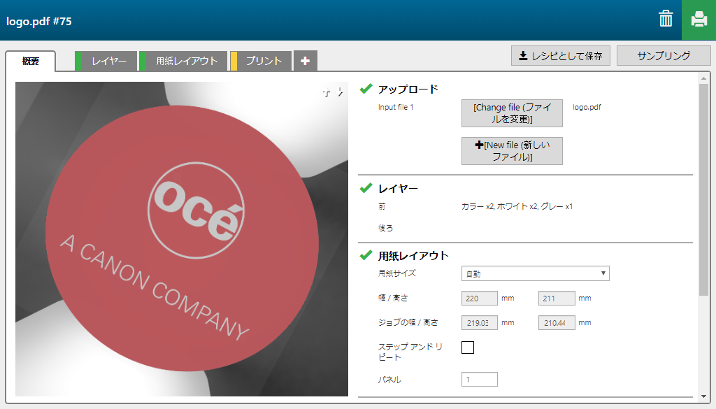
Task: Toggle the ステップ アンド リピート checkbox
Action: pyautogui.click(x=468, y=347)
